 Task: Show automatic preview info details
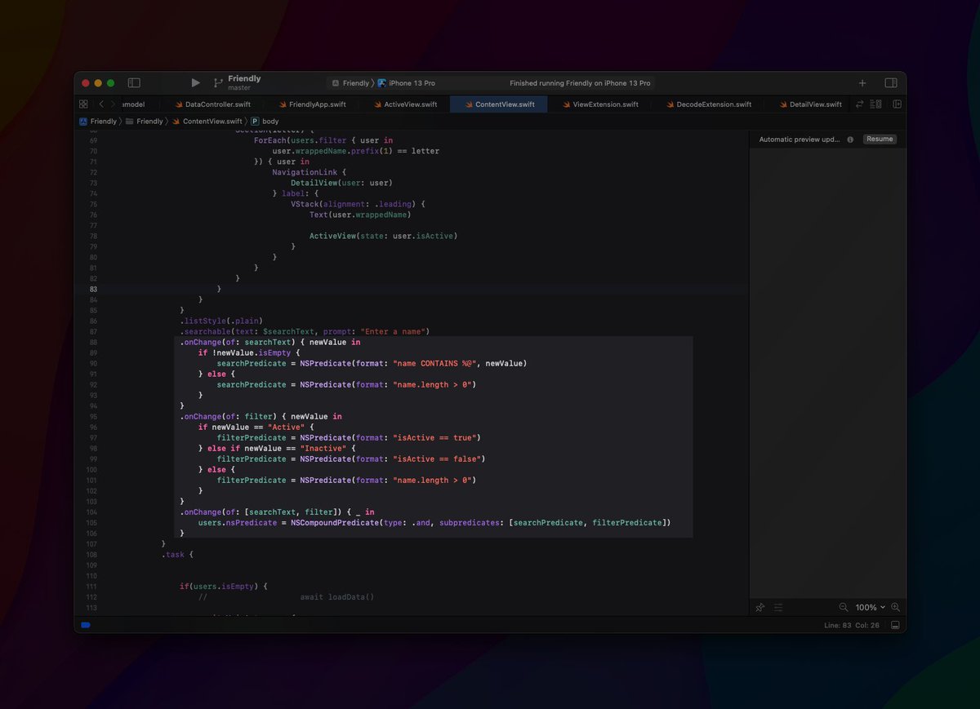coord(850,140)
